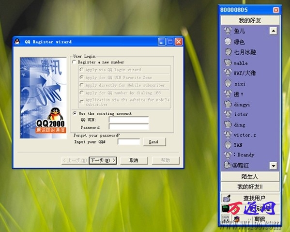
Task: Select friend name WAY/大猪 in list
Action: coord(244,73)
